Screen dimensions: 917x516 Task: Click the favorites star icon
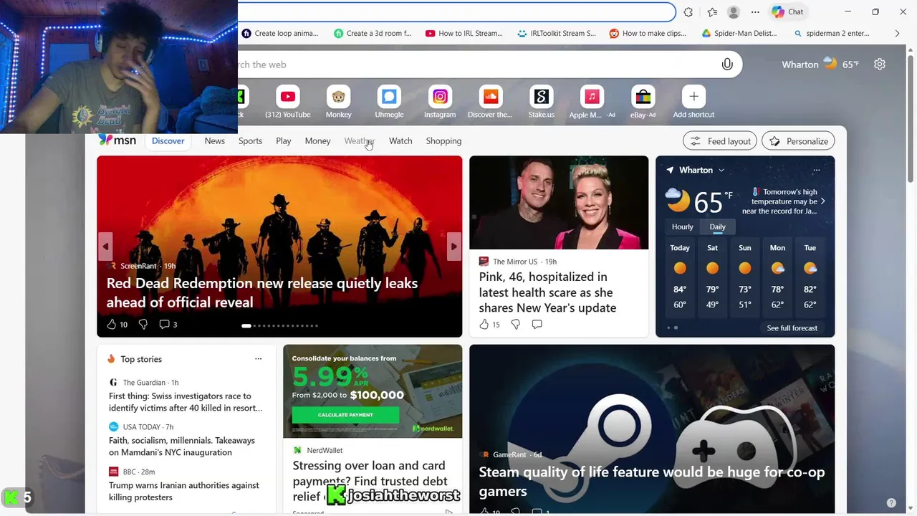point(712,12)
